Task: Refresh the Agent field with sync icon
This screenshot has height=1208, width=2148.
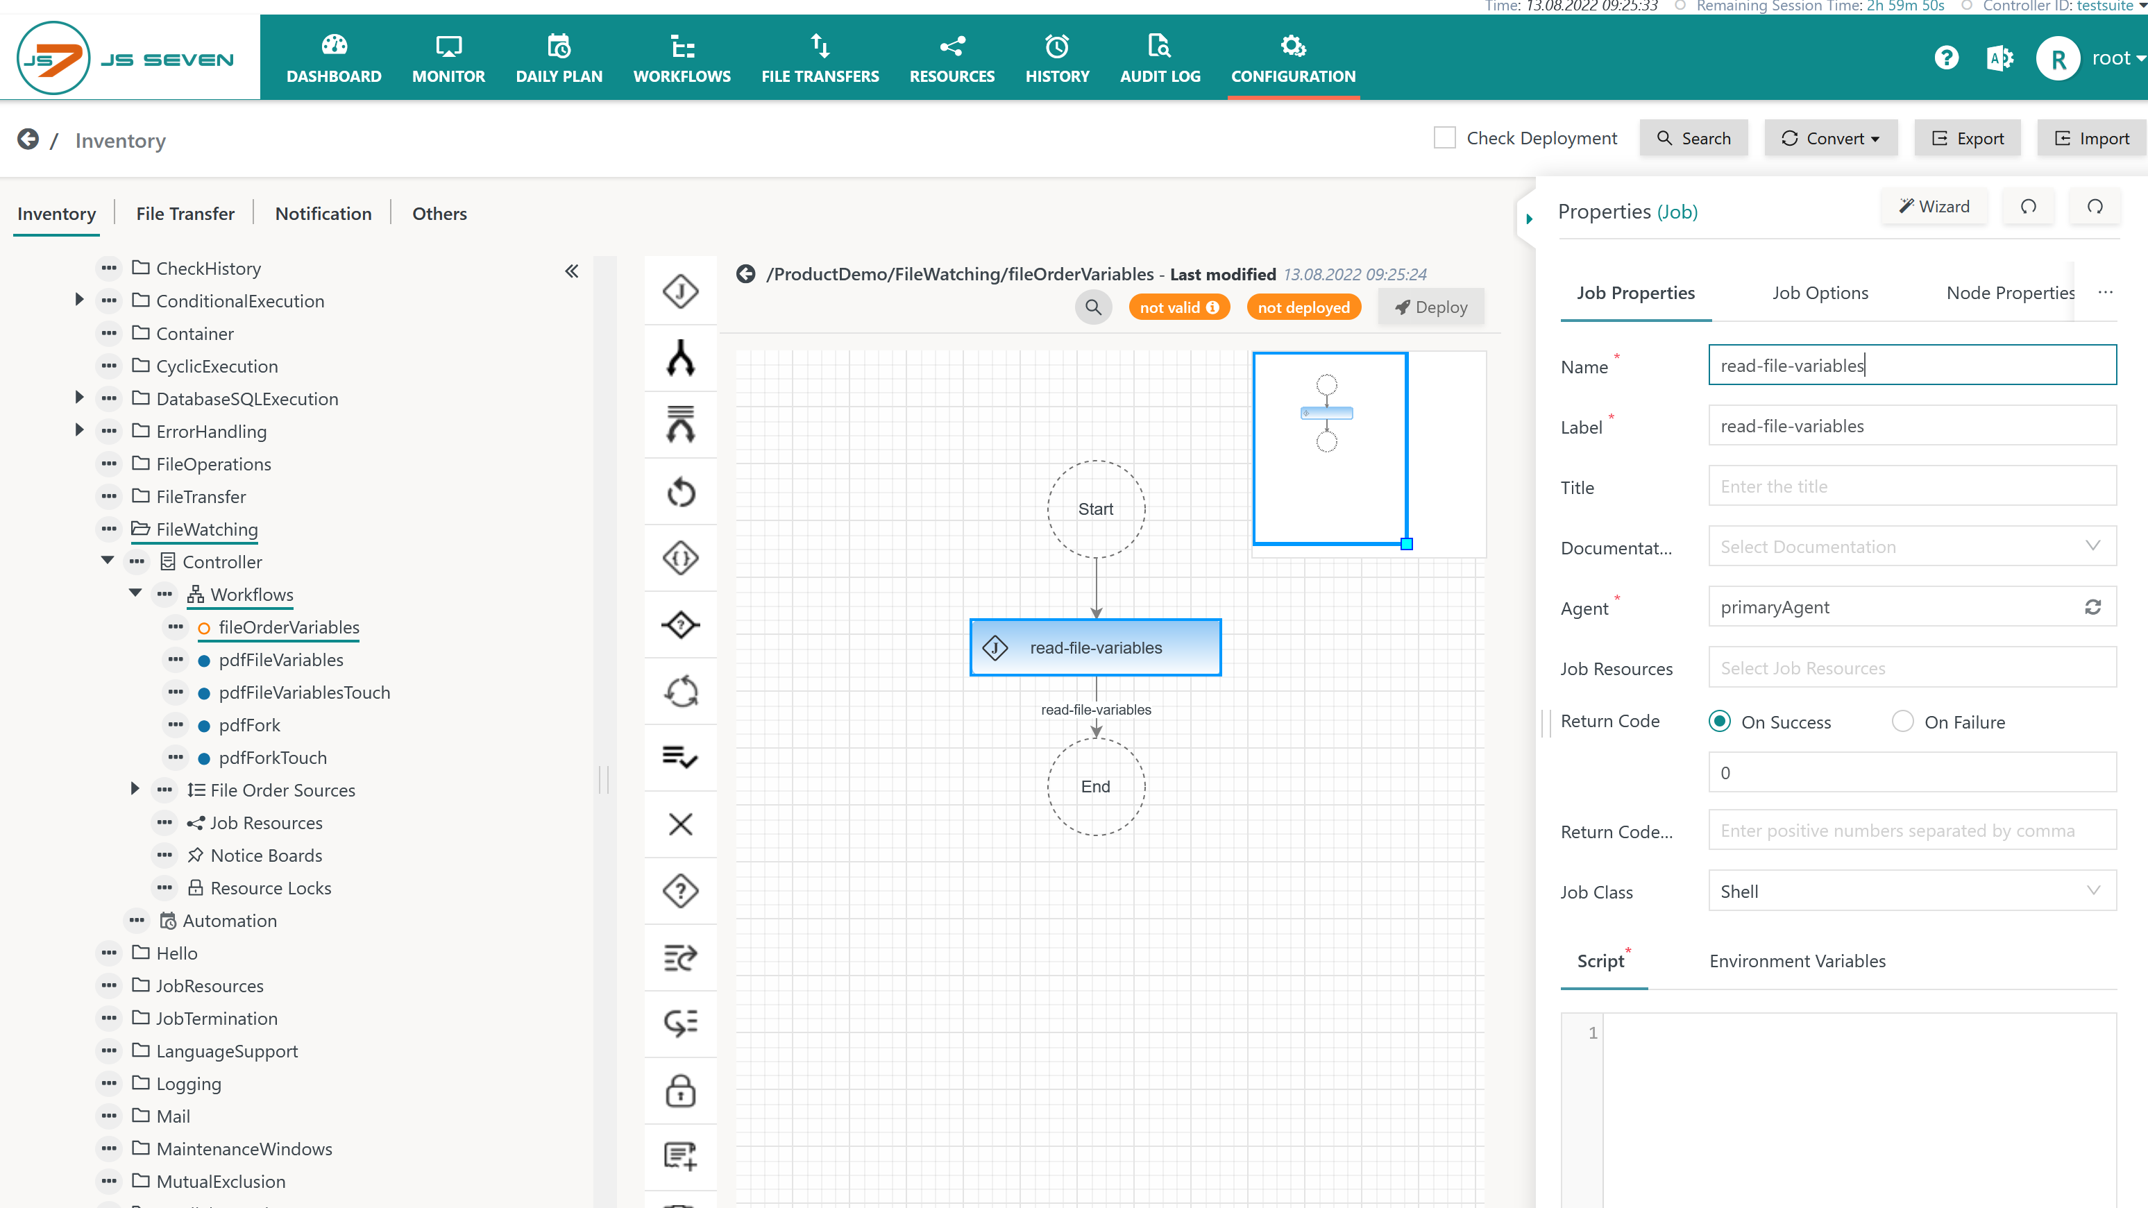Action: [x=2092, y=607]
